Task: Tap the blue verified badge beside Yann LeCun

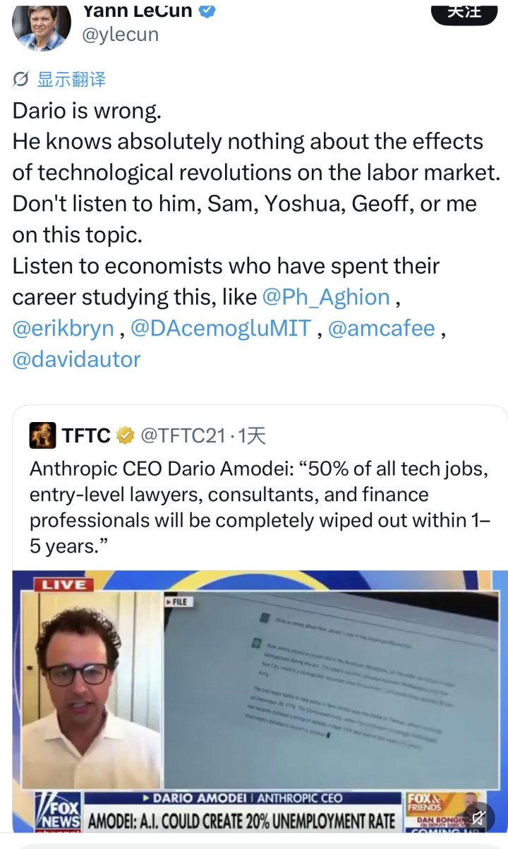Action: tap(207, 10)
